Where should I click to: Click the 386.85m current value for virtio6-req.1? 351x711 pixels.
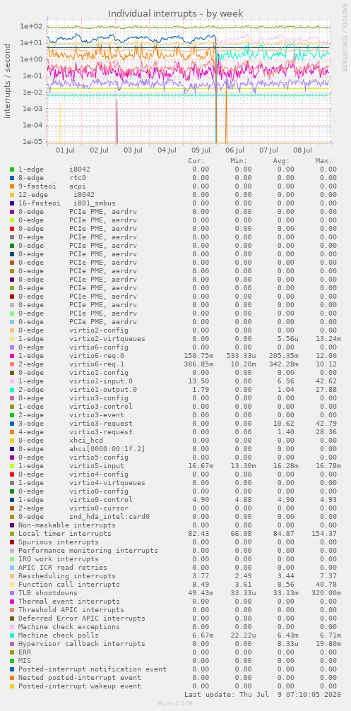tap(197, 364)
